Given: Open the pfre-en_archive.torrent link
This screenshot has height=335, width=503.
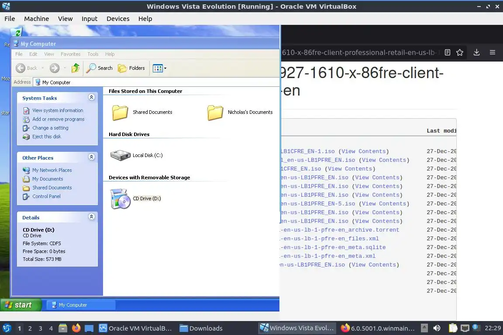Looking at the screenshot, I should pos(340,230).
